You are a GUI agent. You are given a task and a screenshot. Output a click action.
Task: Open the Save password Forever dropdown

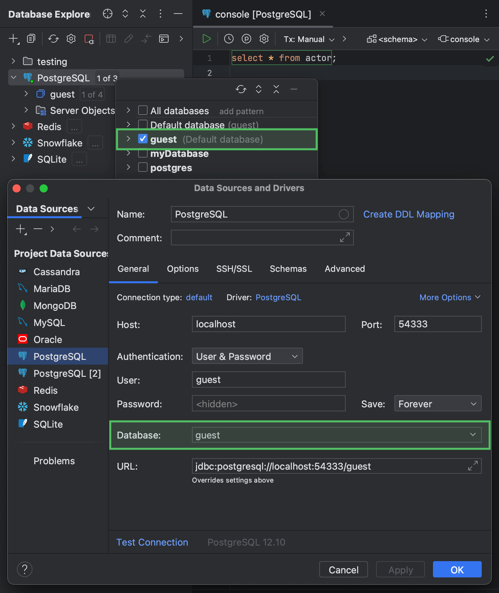[x=437, y=404]
